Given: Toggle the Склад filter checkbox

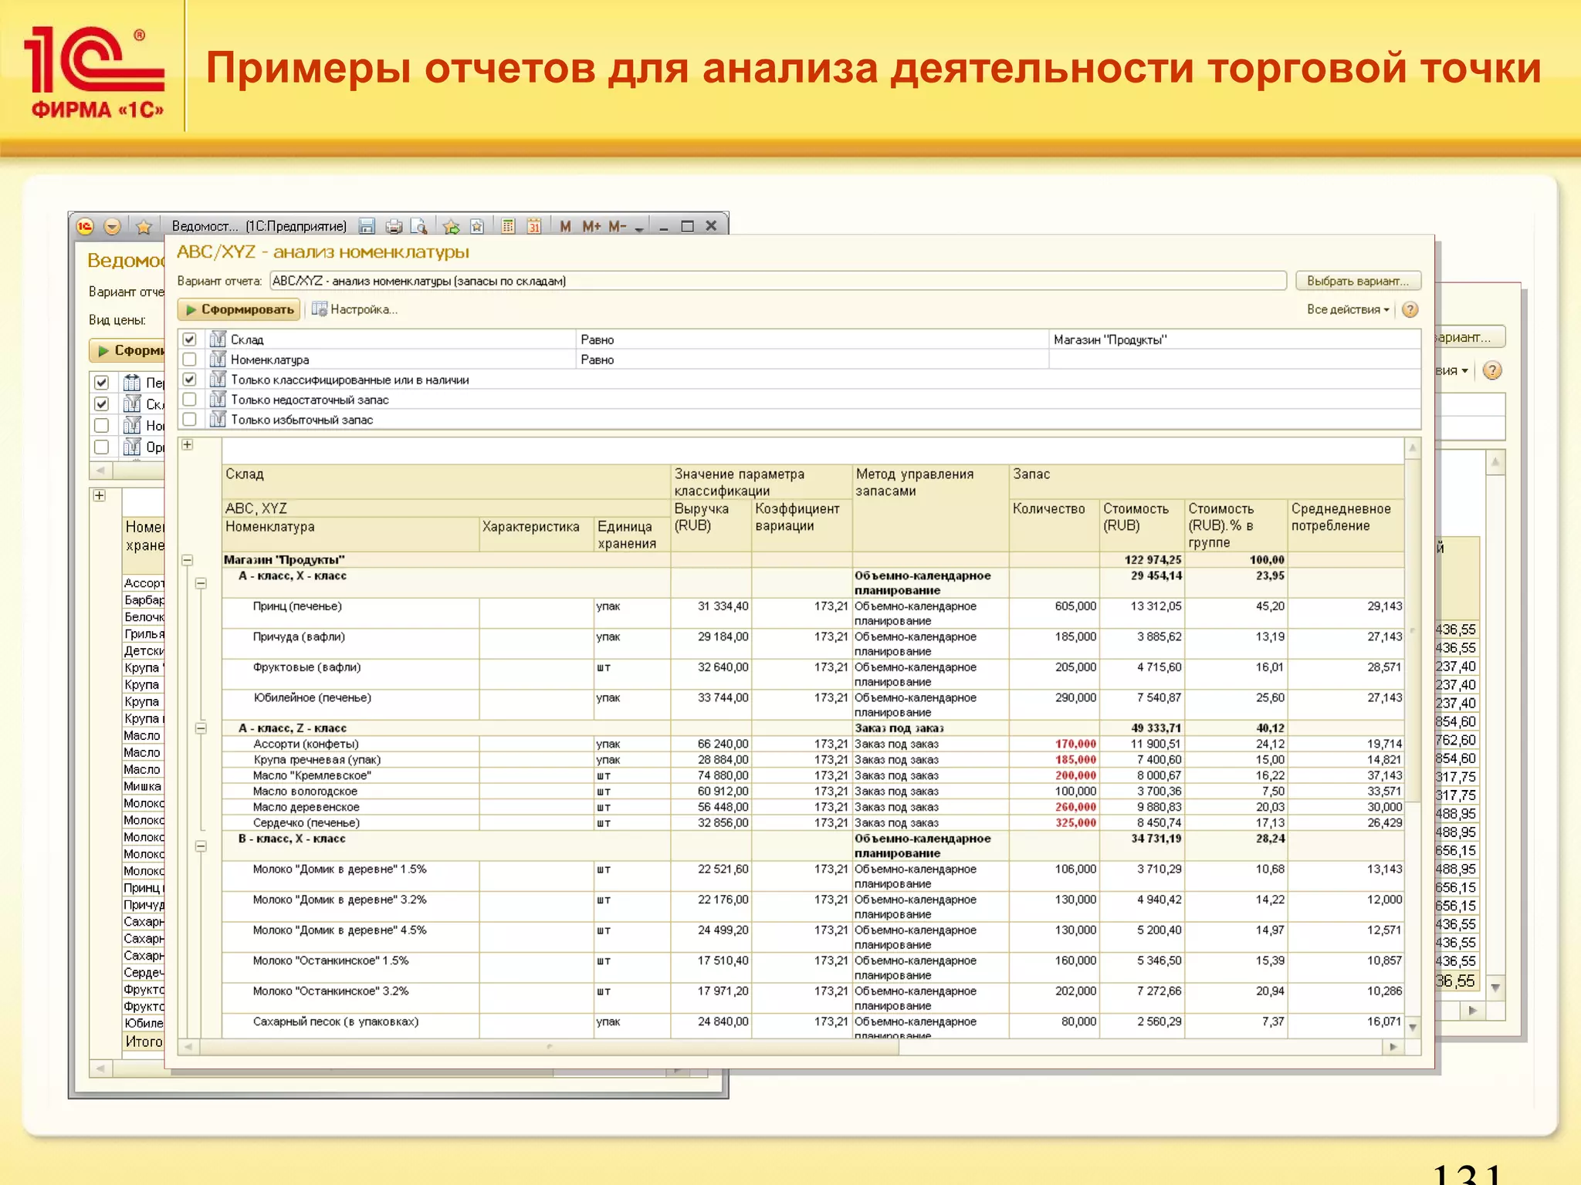Looking at the screenshot, I should pyautogui.click(x=190, y=339).
